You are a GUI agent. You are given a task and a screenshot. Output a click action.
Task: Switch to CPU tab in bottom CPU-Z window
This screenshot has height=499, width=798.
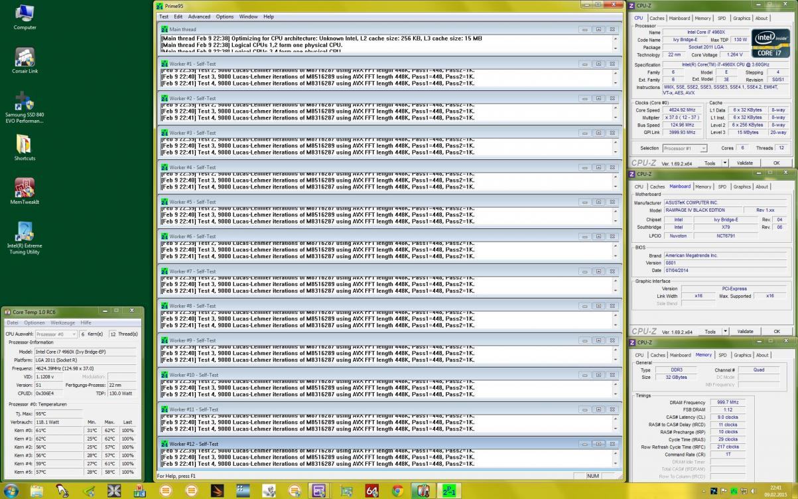639,356
